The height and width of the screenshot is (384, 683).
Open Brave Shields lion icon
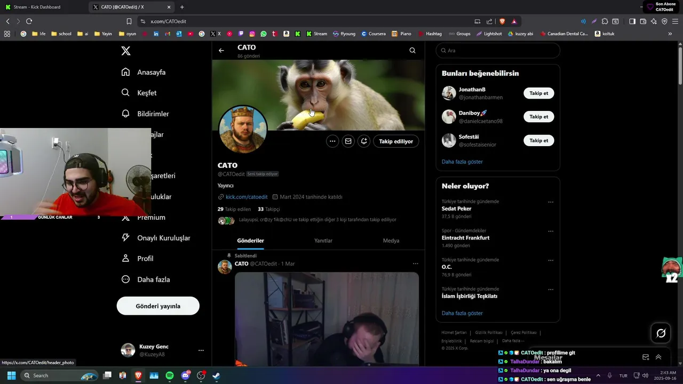point(502,21)
